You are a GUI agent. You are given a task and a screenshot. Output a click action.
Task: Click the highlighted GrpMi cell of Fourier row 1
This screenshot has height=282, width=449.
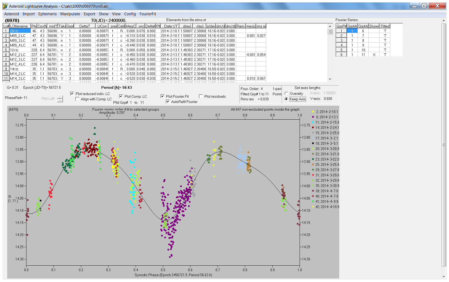coord(352,31)
